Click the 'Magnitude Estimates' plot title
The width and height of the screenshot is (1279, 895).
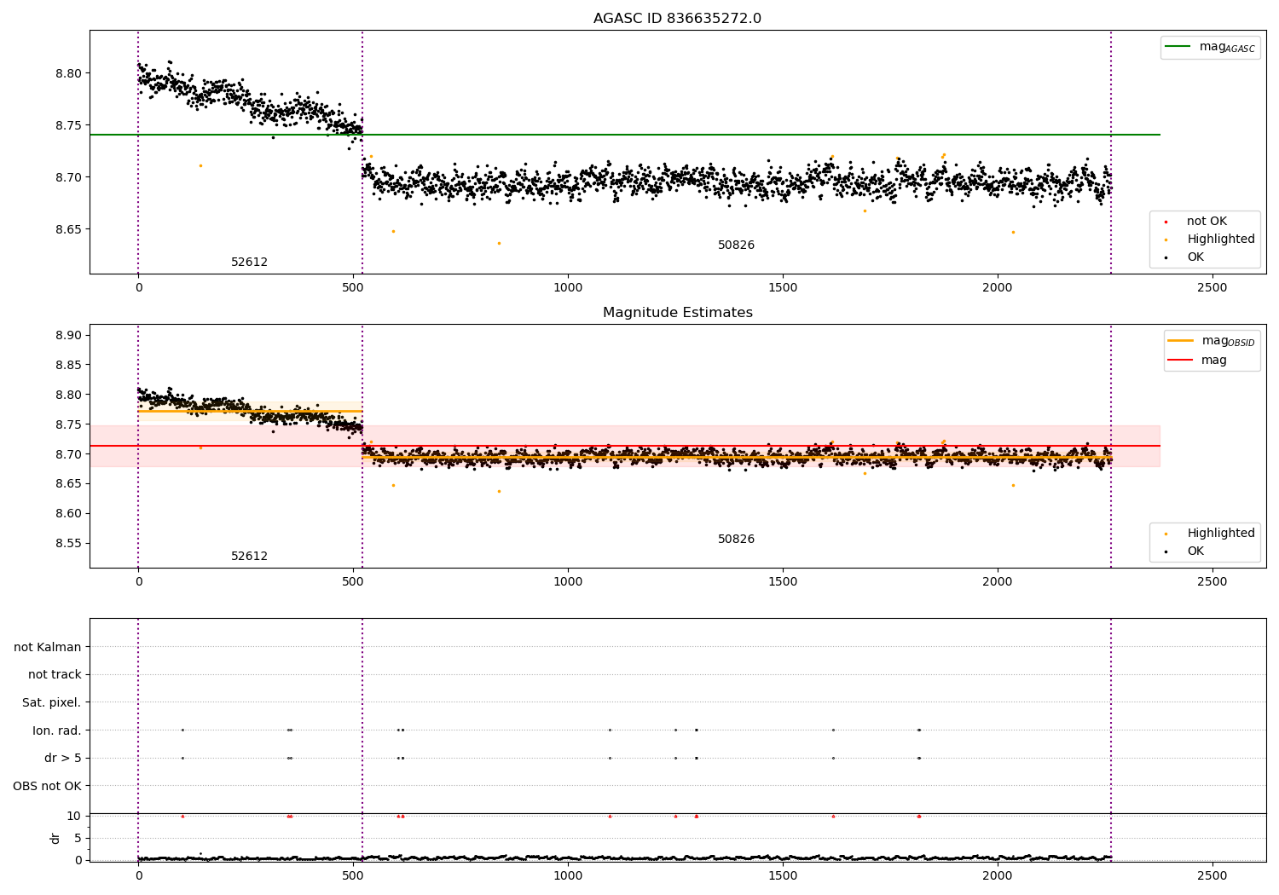pos(677,313)
